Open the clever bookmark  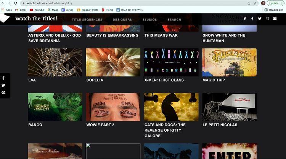[67, 10]
